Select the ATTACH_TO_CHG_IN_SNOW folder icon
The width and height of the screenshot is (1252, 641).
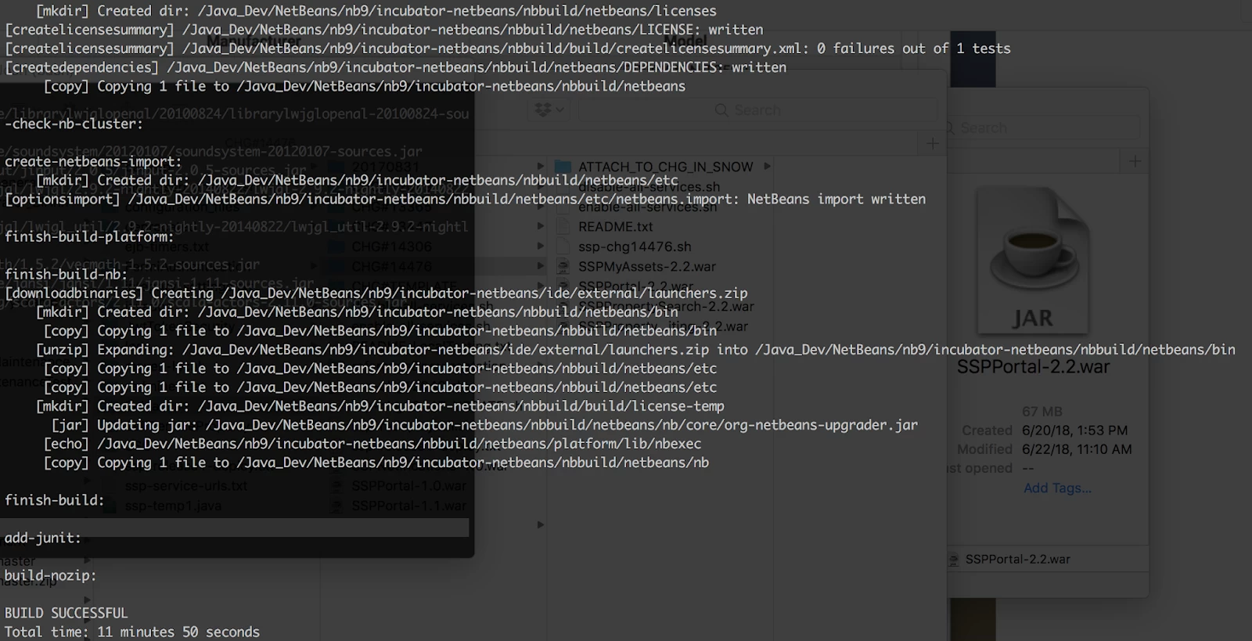[563, 167]
